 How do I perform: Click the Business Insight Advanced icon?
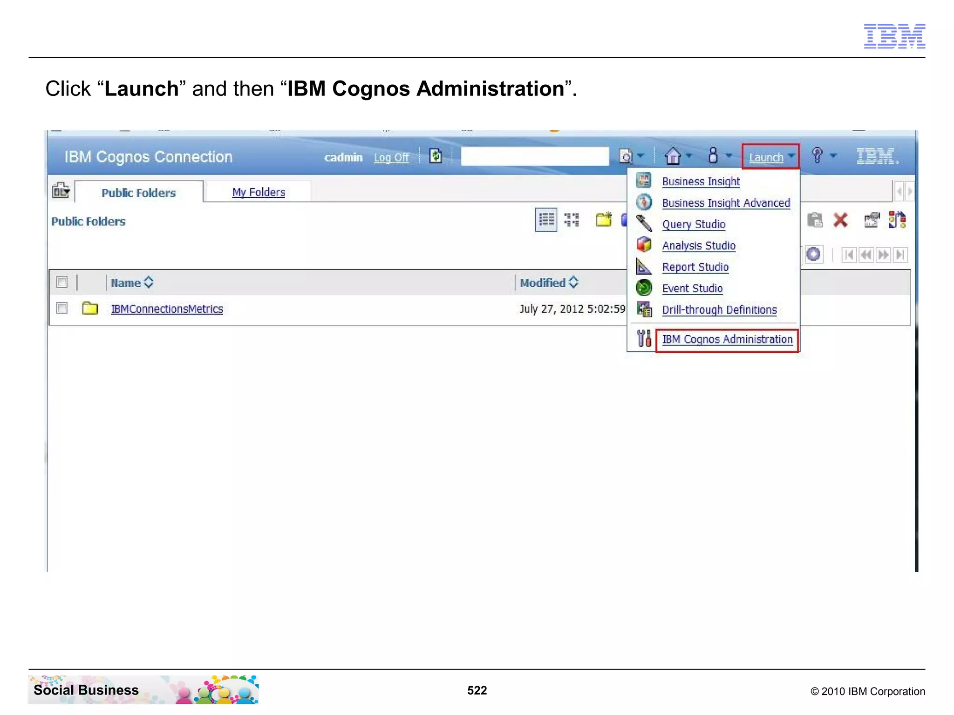point(644,202)
